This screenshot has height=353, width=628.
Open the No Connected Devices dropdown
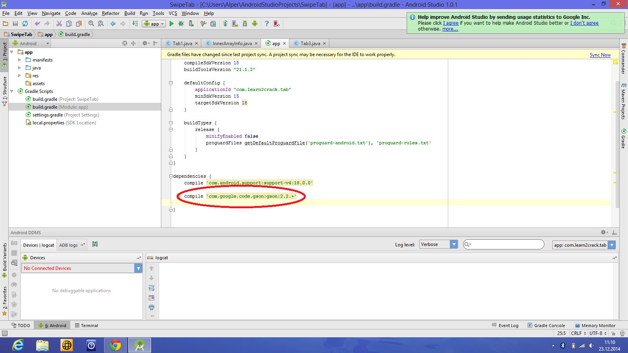82,268
